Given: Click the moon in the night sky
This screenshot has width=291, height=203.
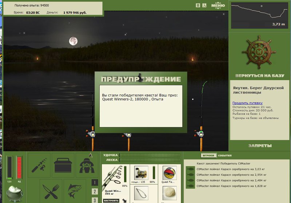Looking at the screenshot, I should 73,41.
